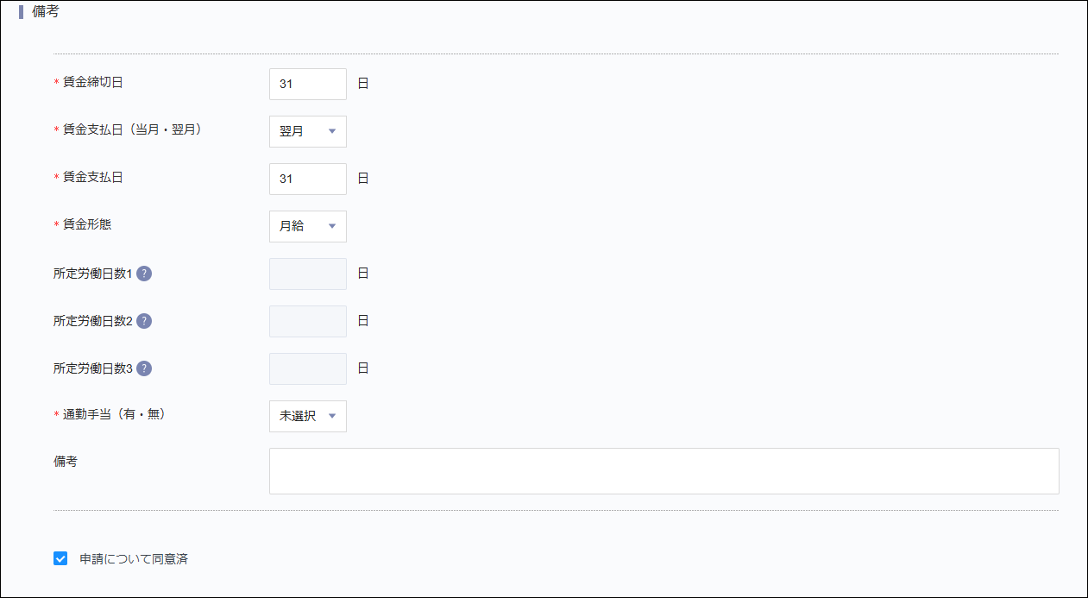1088x598 pixels.
Task: Click the dropdown arrow beside 翌月
Action: [332, 131]
